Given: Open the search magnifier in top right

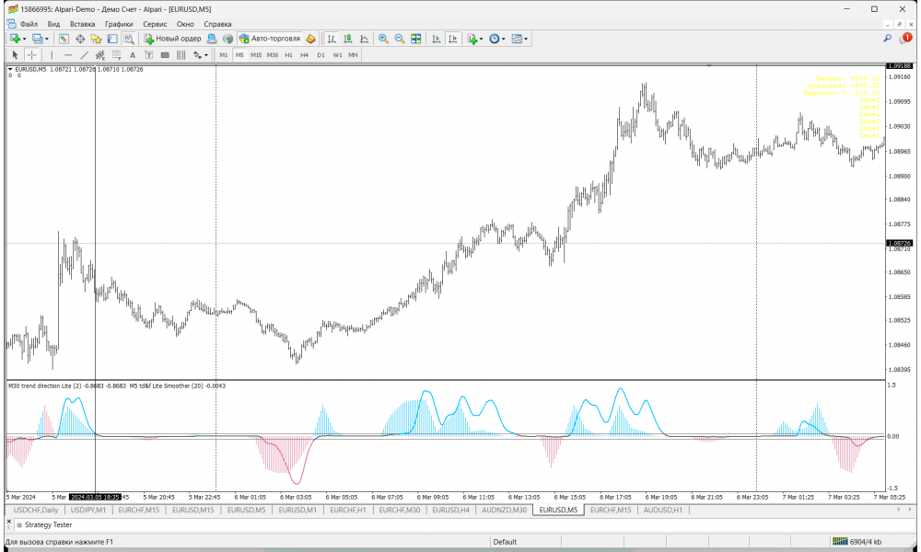Looking at the screenshot, I should pyautogui.click(x=887, y=39).
